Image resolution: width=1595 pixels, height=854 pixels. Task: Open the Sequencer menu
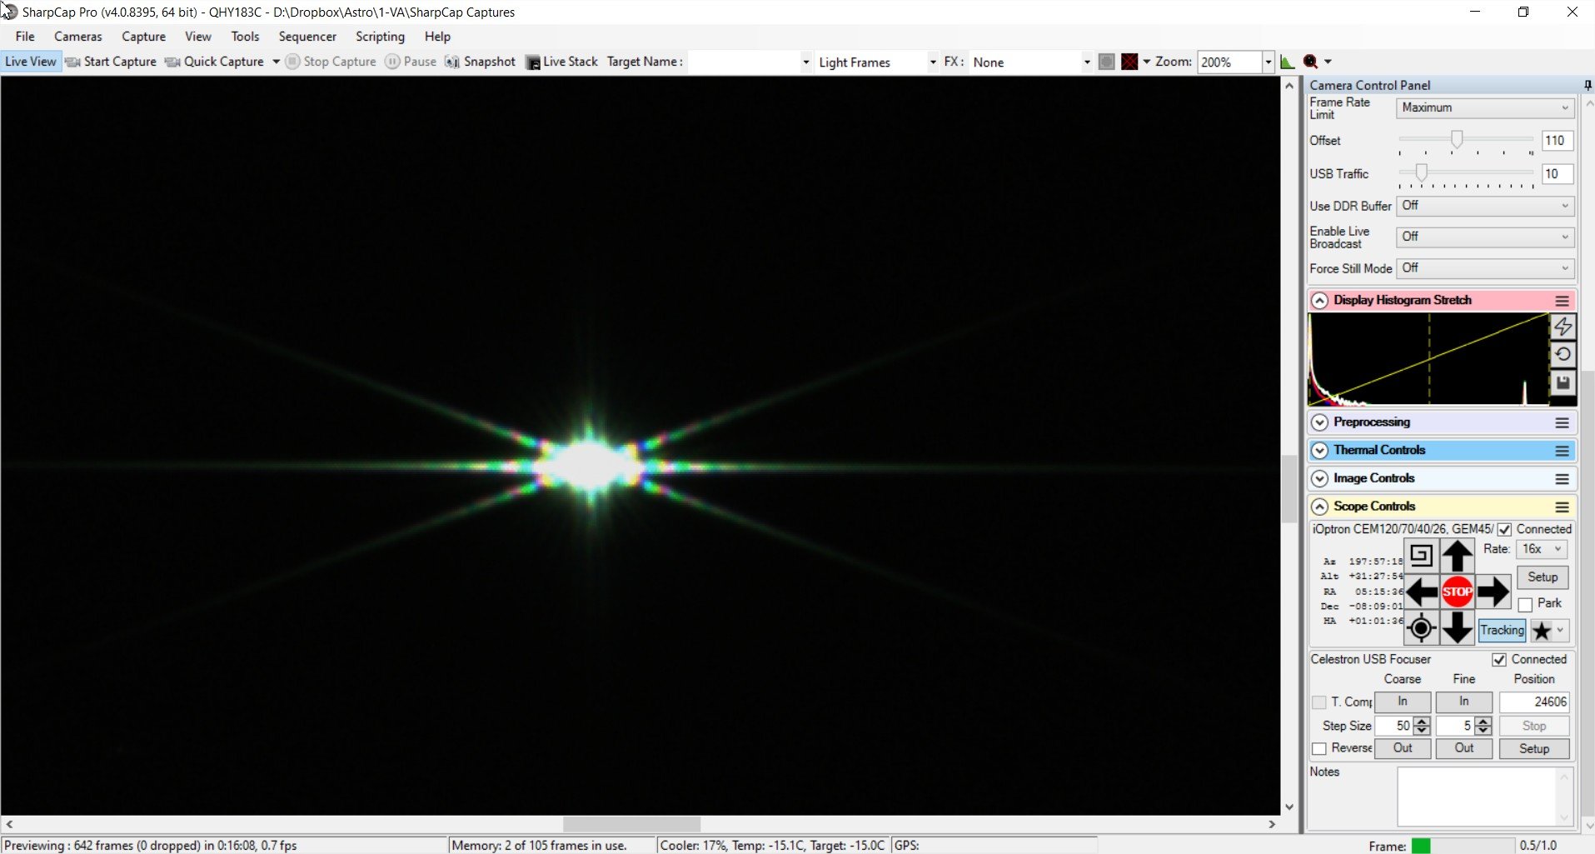pyautogui.click(x=307, y=37)
